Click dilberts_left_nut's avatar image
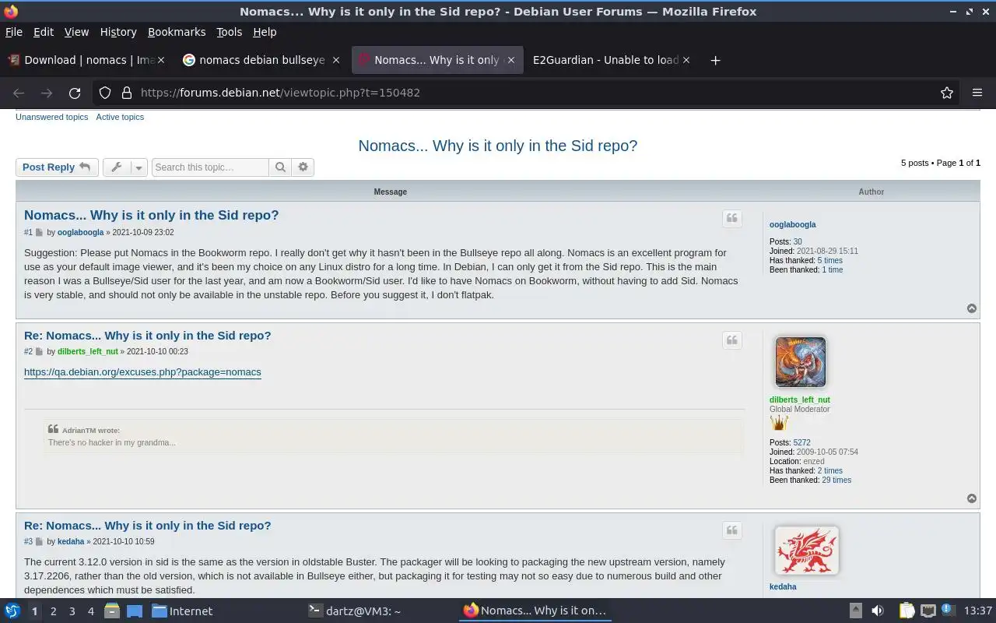996x623 pixels. click(800, 362)
